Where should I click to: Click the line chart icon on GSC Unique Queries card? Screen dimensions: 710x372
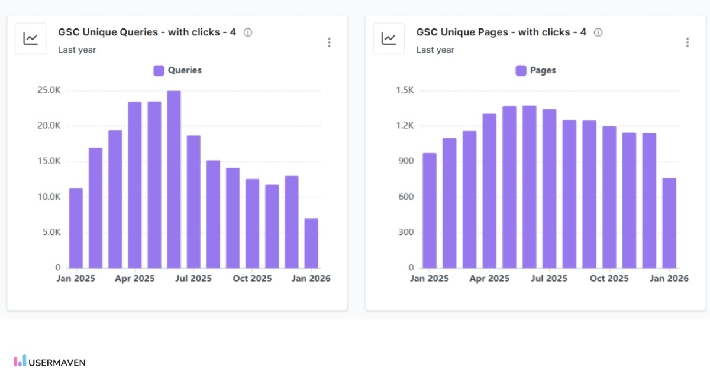(30, 38)
